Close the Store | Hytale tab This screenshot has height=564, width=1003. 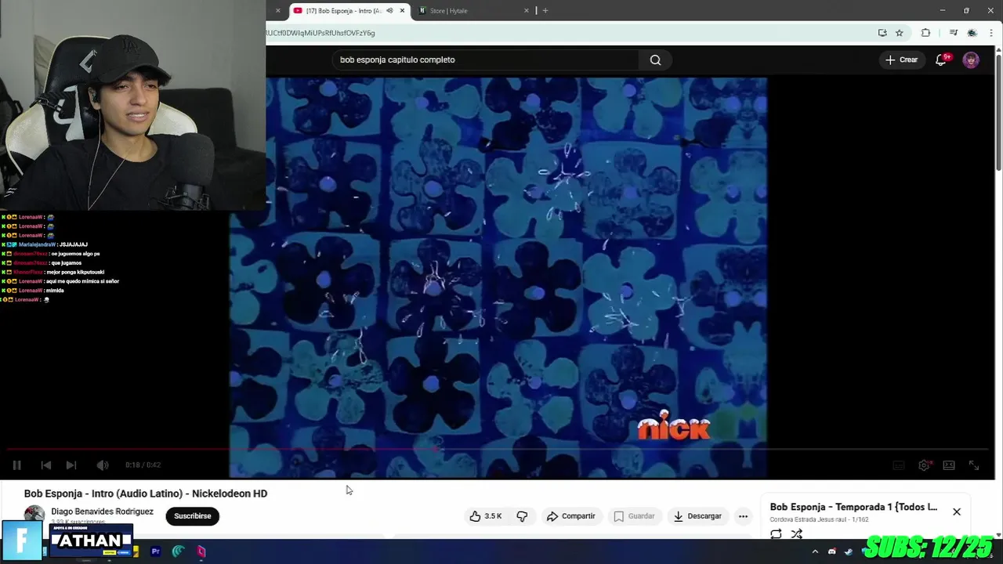pyautogui.click(x=527, y=11)
